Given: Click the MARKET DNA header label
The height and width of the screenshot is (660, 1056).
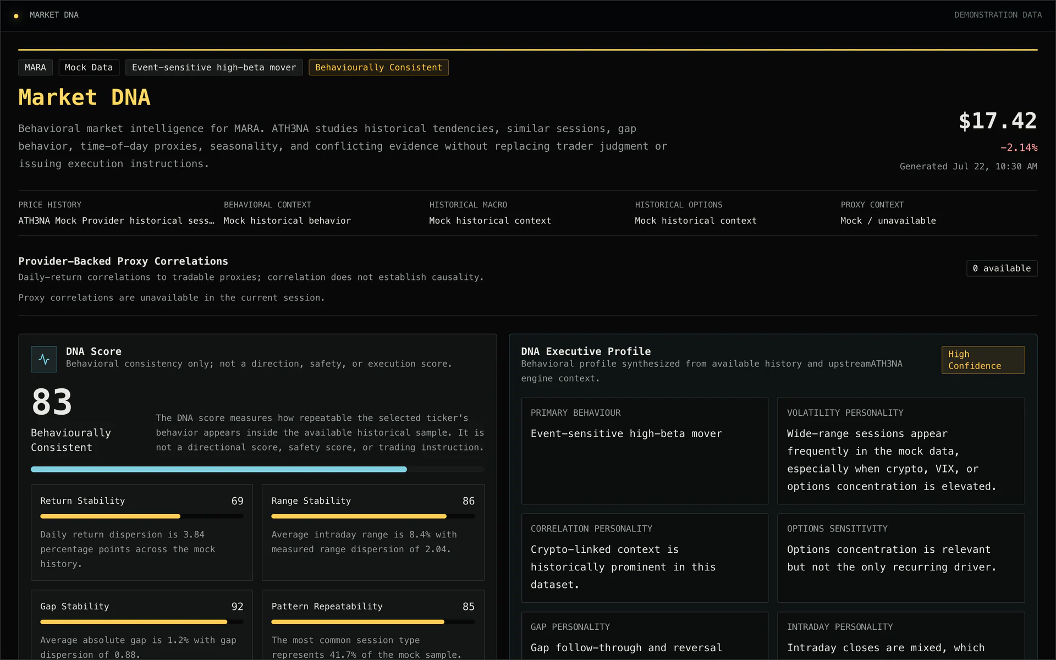Looking at the screenshot, I should pos(54,15).
